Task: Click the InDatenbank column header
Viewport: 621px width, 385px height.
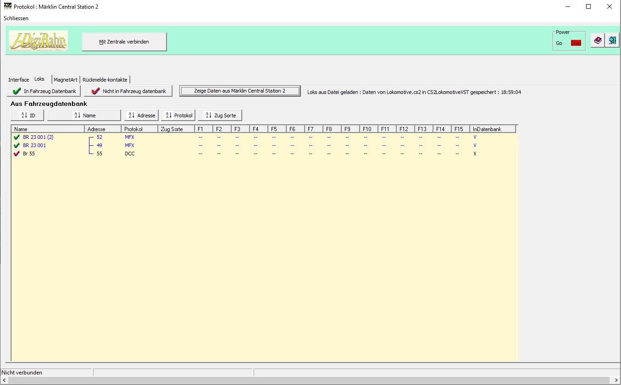Action: click(493, 129)
